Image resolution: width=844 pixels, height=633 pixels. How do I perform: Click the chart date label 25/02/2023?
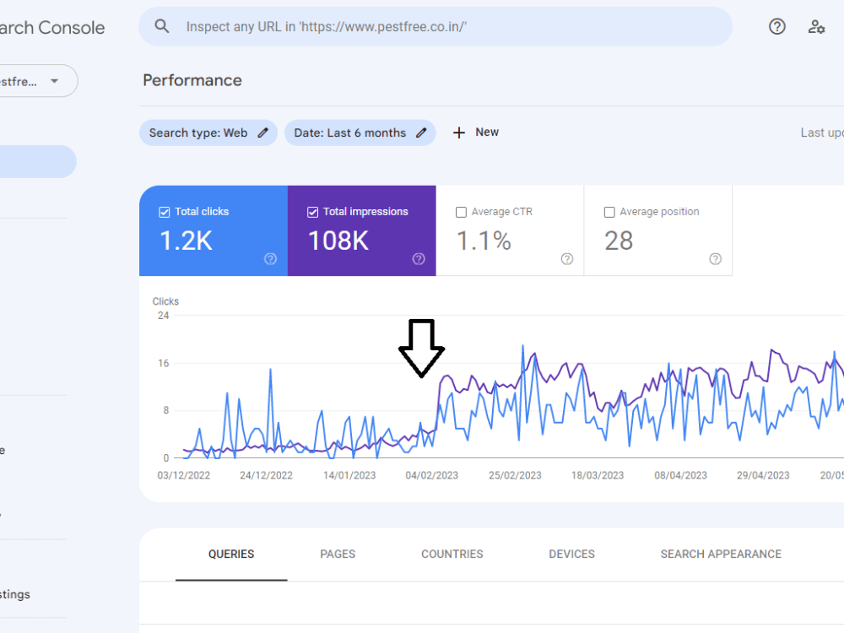coord(515,475)
